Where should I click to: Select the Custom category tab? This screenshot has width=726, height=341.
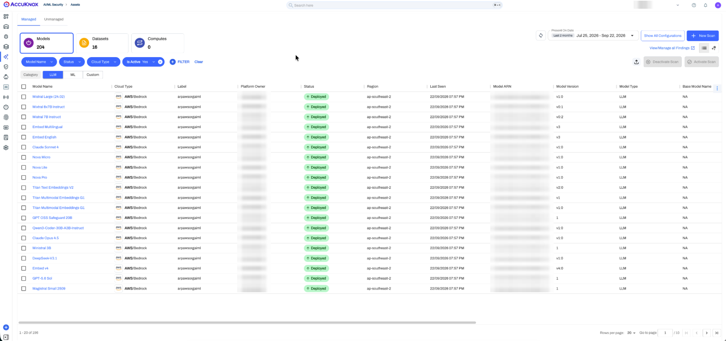(x=93, y=75)
